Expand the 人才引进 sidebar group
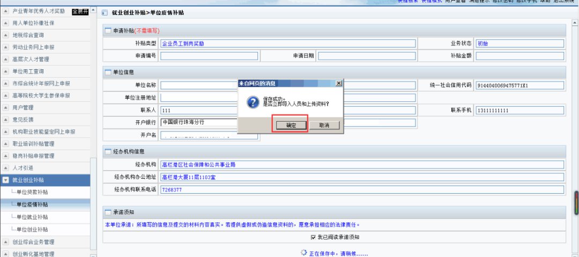The width and height of the screenshot is (579, 257). [x=6, y=168]
